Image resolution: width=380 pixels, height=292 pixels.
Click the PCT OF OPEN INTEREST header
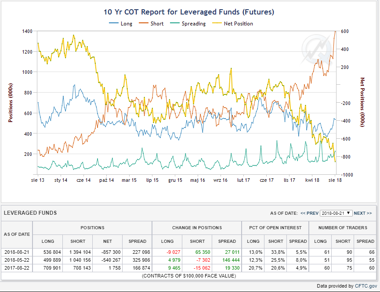[275, 228]
